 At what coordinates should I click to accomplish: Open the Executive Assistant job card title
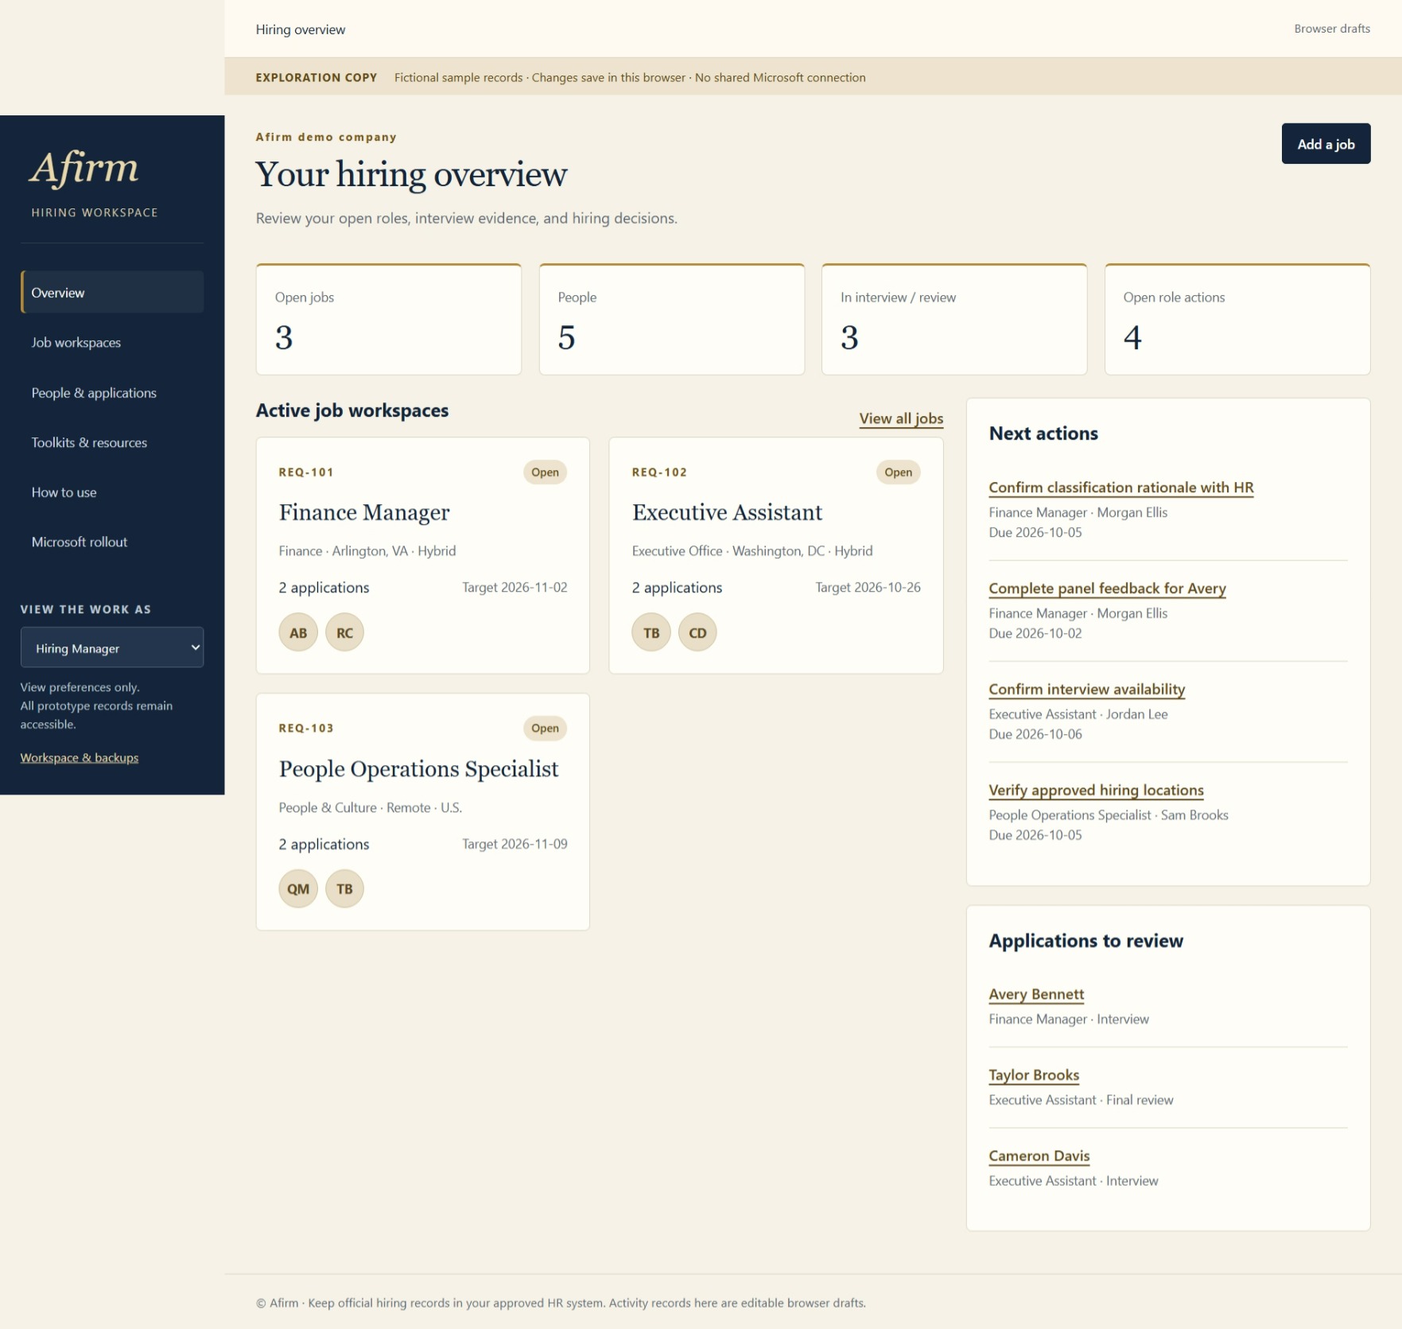click(727, 513)
